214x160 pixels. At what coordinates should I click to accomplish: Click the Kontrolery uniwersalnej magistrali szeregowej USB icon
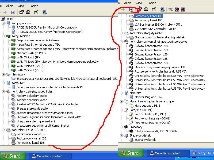point(126,42)
